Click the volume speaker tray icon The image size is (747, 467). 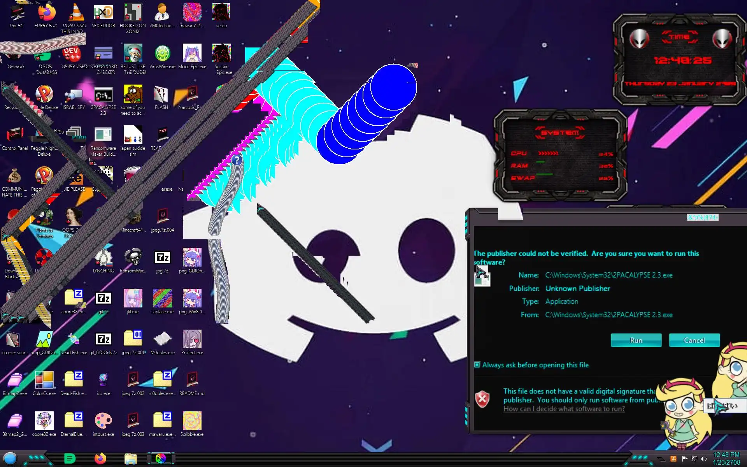coord(703,459)
